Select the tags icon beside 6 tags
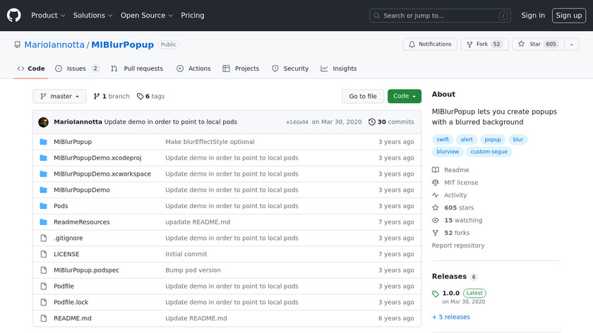593x333 pixels. coord(140,97)
